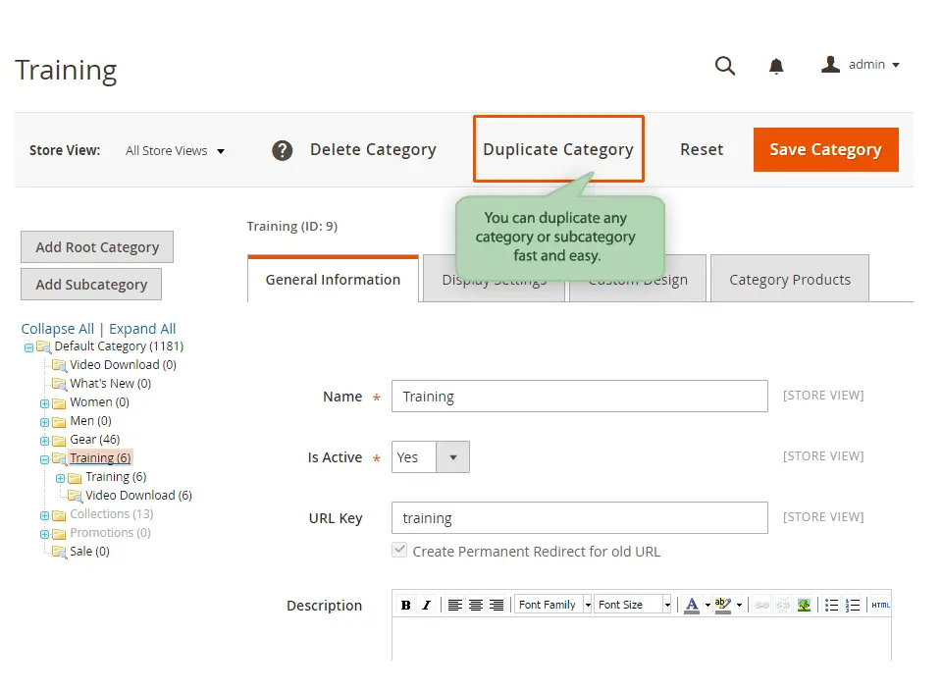Align description text to the right
The width and height of the screenshot is (942, 691).
point(497,604)
